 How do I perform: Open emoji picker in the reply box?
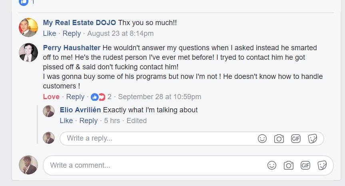[x=262, y=139]
